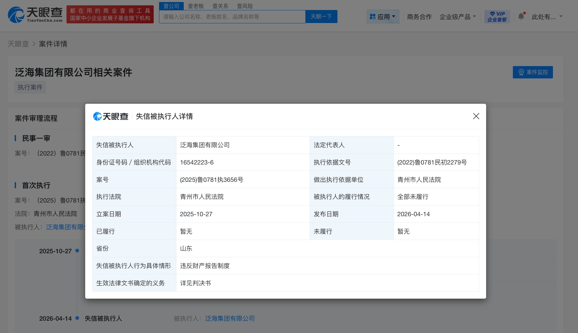Click the 案件监控 button
Viewport: 578px width, 333px height.
pos(533,72)
